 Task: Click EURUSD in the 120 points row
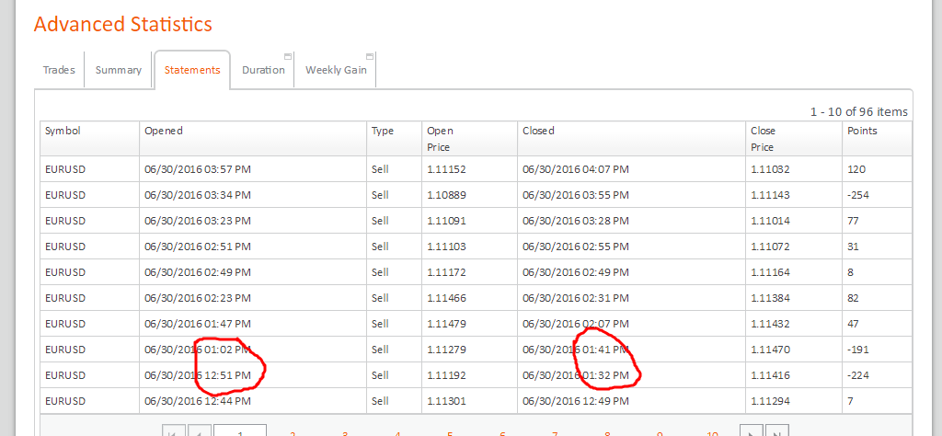tap(65, 169)
